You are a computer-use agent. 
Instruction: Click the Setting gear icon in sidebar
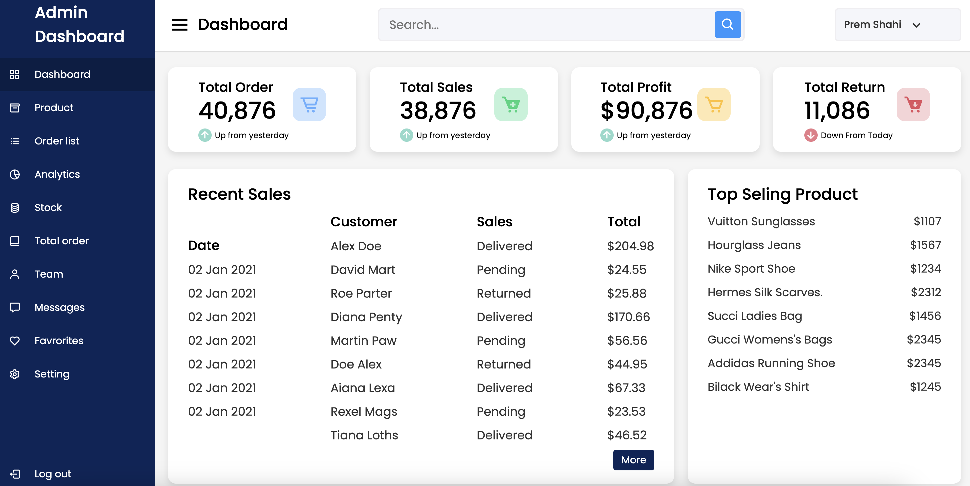15,374
